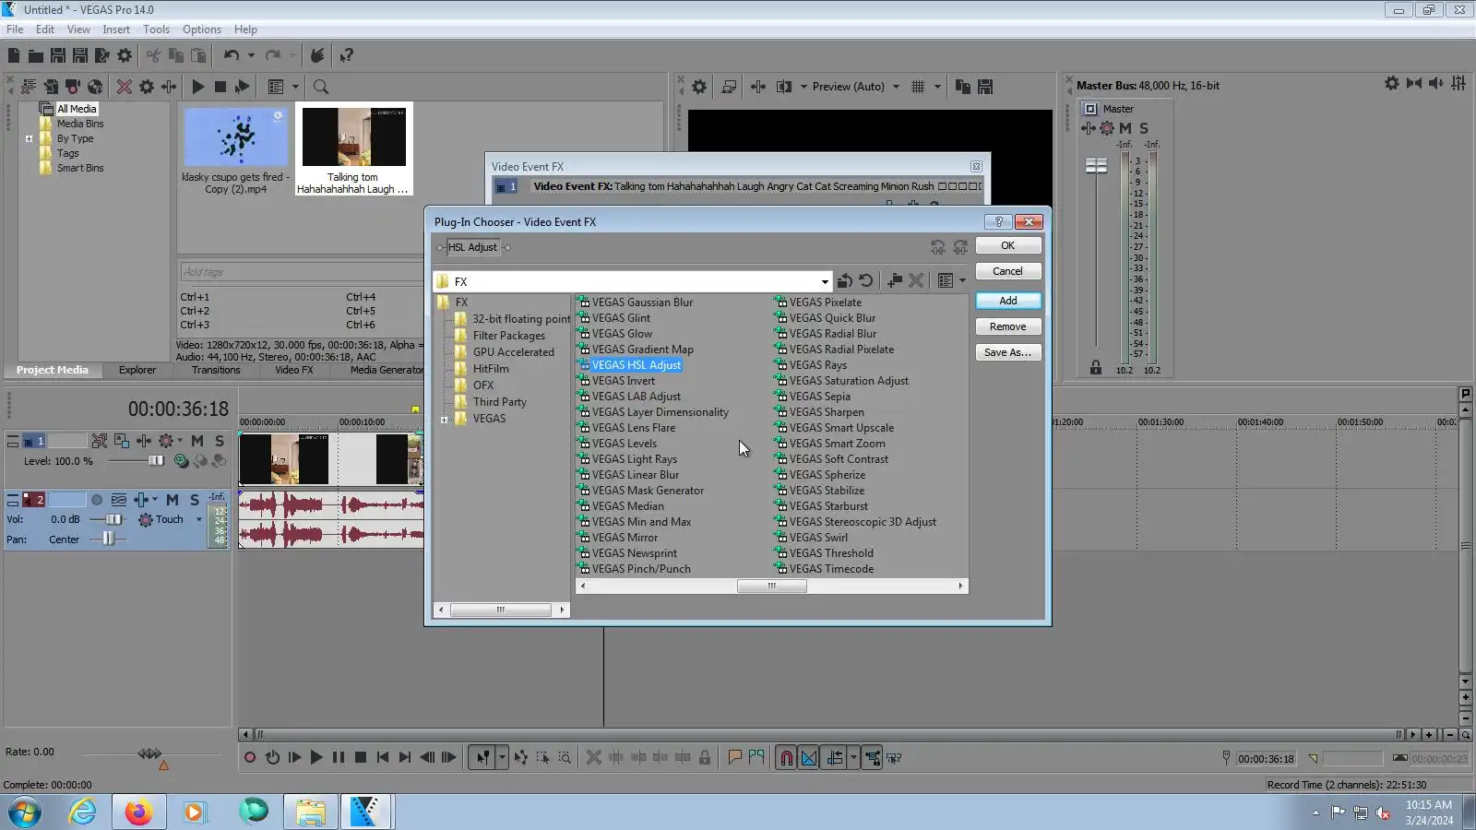The width and height of the screenshot is (1476, 830).
Task: Open the Search Media Bins magnifier
Action: tap(321, 87)
